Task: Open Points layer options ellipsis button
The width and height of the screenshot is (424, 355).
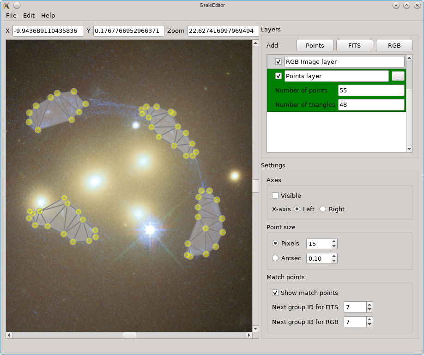Action: [x=398, y=76]
